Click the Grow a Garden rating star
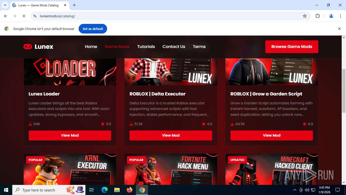This screenshot has height=195, width=346. pos(305,124)
